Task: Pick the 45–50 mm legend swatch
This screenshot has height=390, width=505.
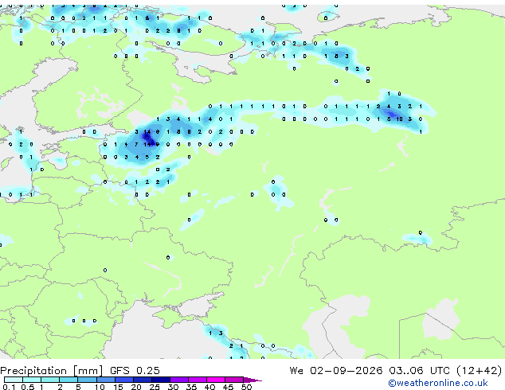Action: coord(234,380)
